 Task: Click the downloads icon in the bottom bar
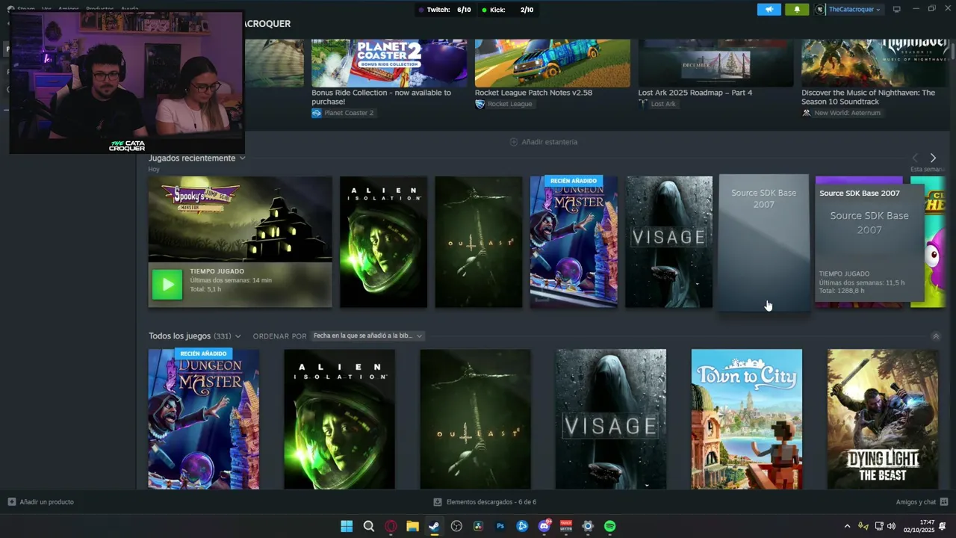pos(438,502)
